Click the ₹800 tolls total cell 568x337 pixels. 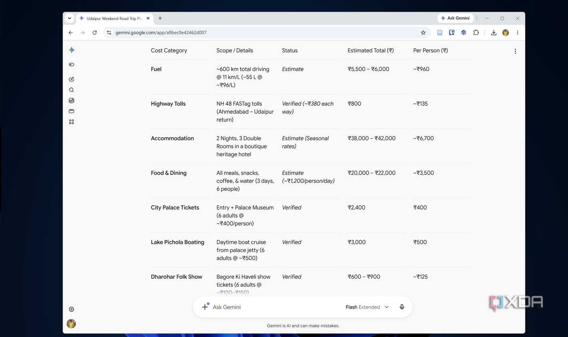(354, 104)
